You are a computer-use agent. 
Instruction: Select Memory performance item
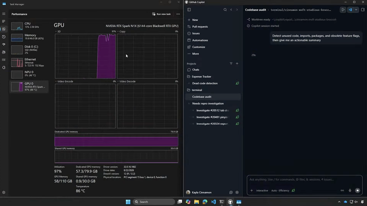tap(29, 37)
